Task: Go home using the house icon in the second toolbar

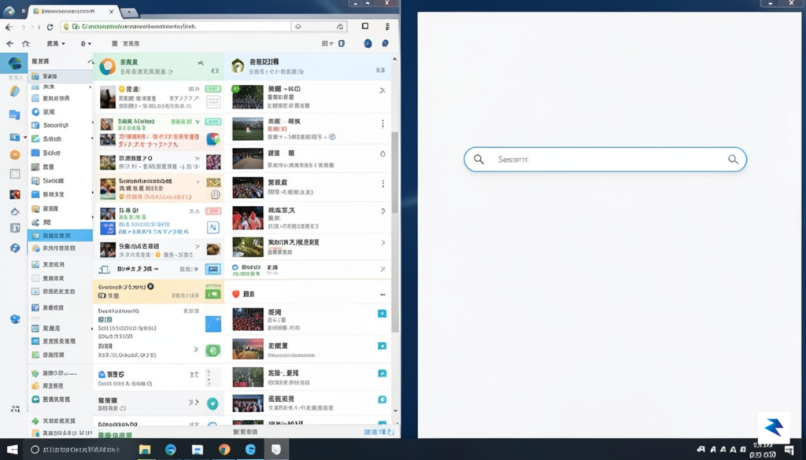Action: (25, 43)
